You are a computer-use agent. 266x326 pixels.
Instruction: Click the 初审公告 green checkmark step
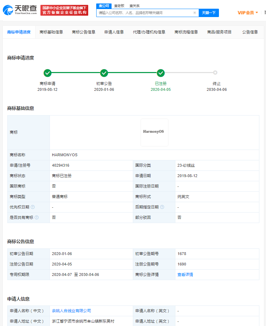pos(104,73)
